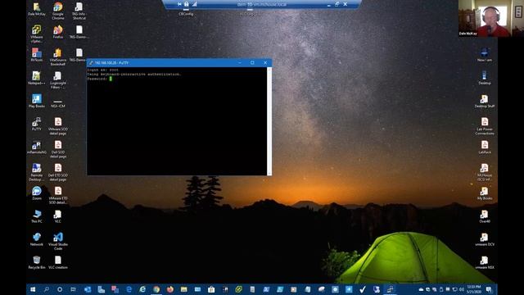Open Firefox from the taskbar
Image resolution: width=524 pixels, height=295 pixels.
click(x=170, y=289)
